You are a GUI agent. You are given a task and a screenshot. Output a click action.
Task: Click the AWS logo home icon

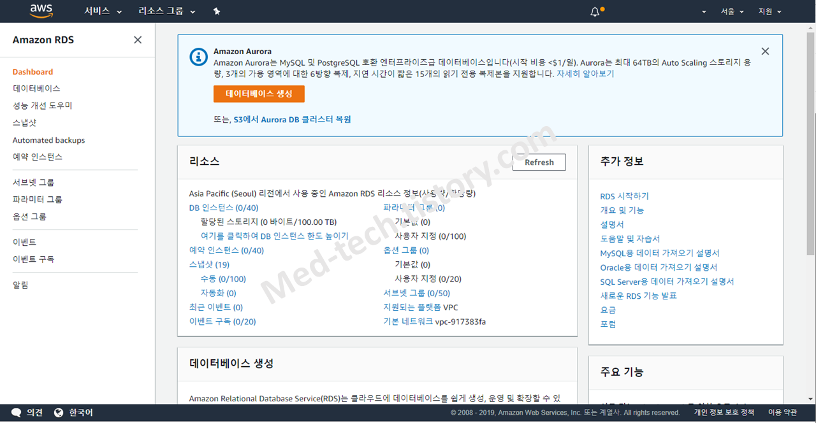pos(41,11)
